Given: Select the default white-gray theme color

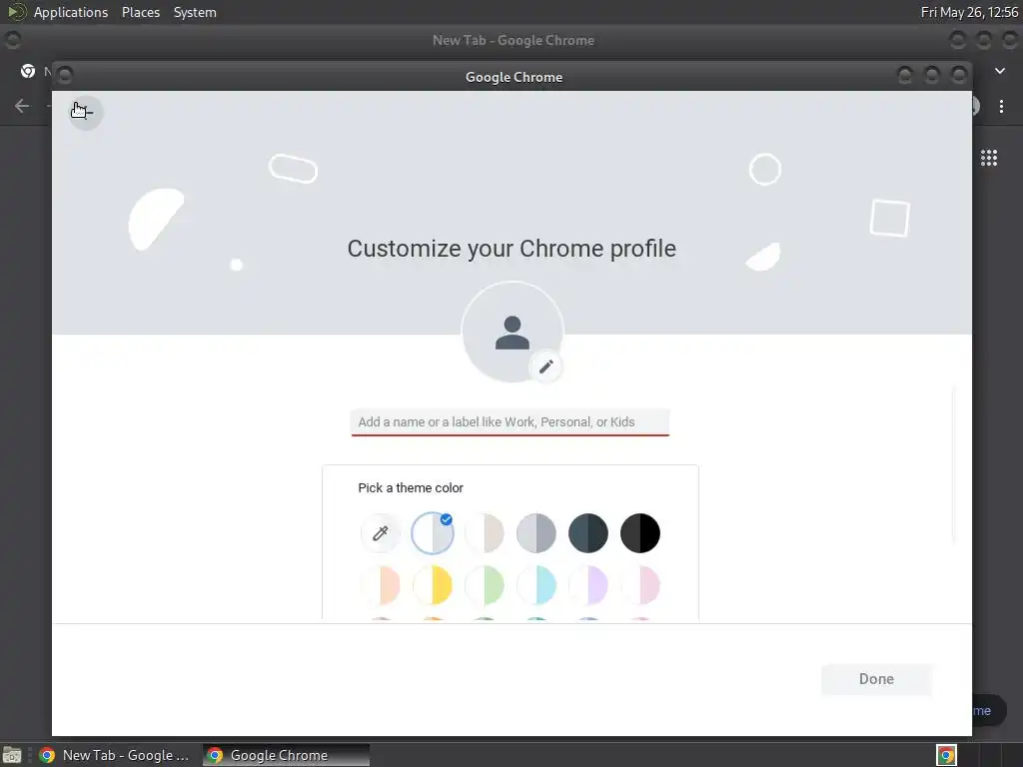Looking at the screenshot, I should point(432,533).
